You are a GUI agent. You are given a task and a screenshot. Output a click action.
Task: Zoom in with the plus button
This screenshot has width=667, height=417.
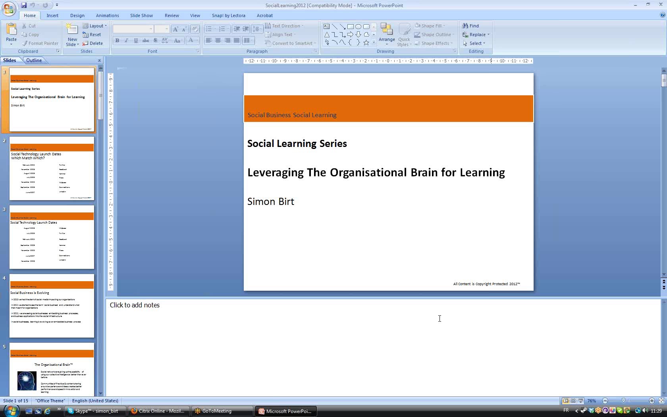(x=652, y=401)
